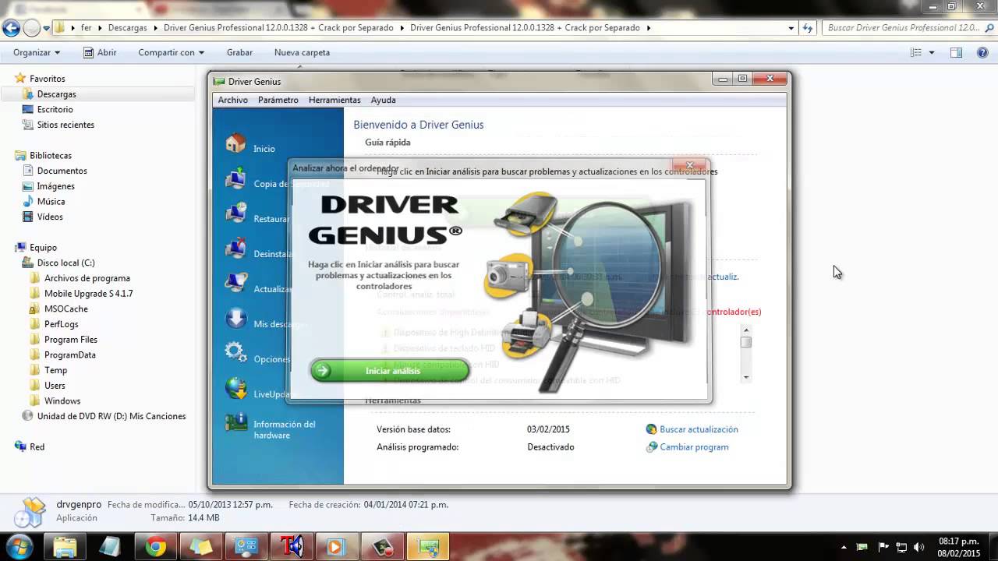This screenshot has width=998, height=561.
Task: Select Favoritos in the navigation pane
Action: [47, 79]
